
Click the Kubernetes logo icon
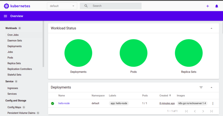[6, 6]
